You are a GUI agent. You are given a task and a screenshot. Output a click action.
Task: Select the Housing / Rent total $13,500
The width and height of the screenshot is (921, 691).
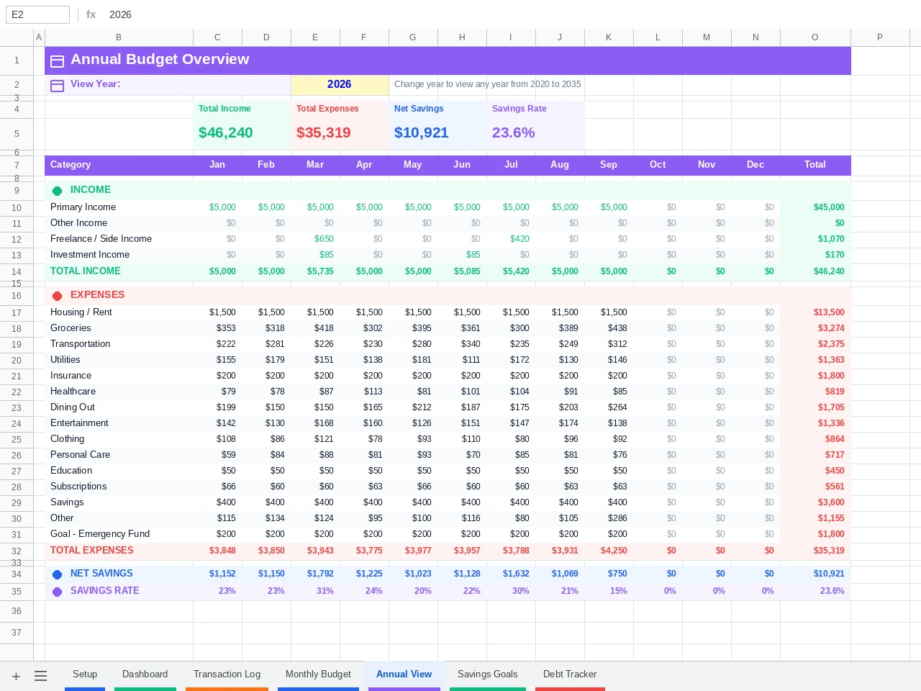pos(829,312)
